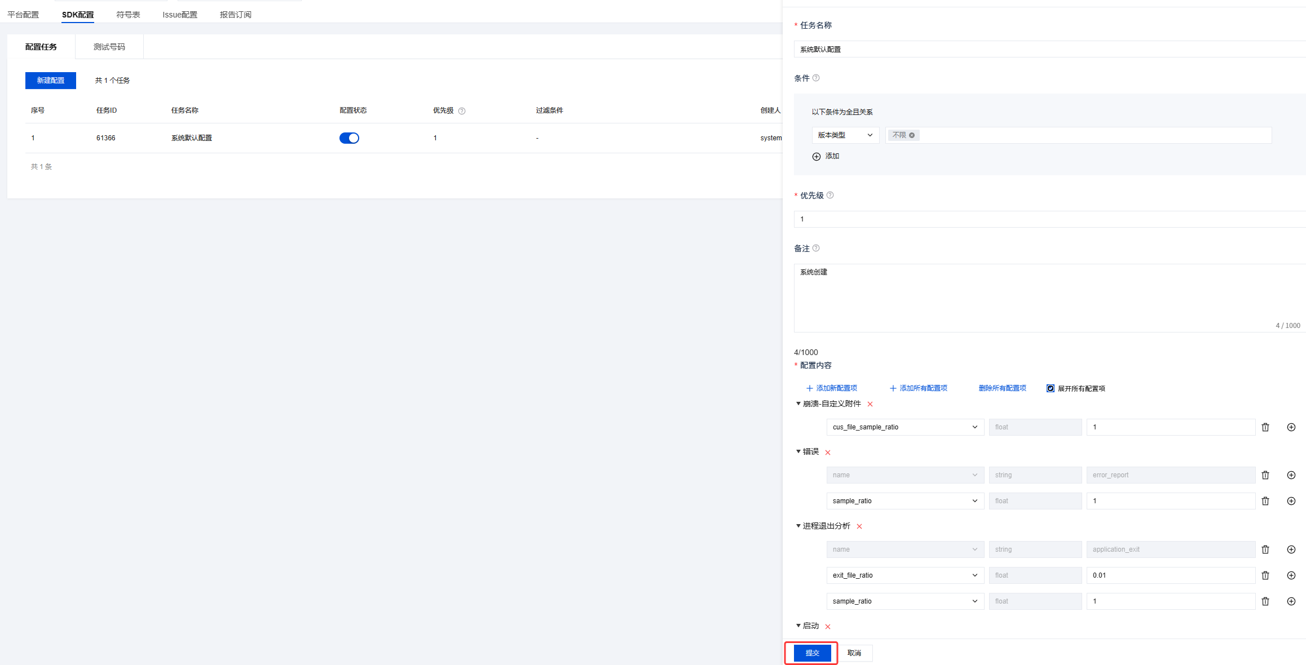
Task: Collapse the 崩溃-自定义附件 section
Action: (798, 404)
